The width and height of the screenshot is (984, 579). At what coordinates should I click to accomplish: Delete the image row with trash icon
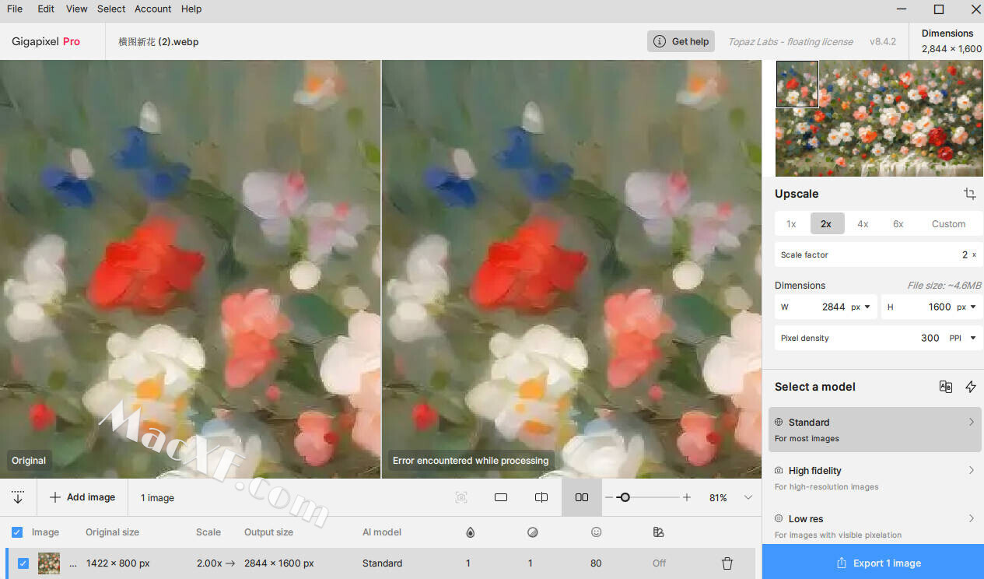click(727, 563)
